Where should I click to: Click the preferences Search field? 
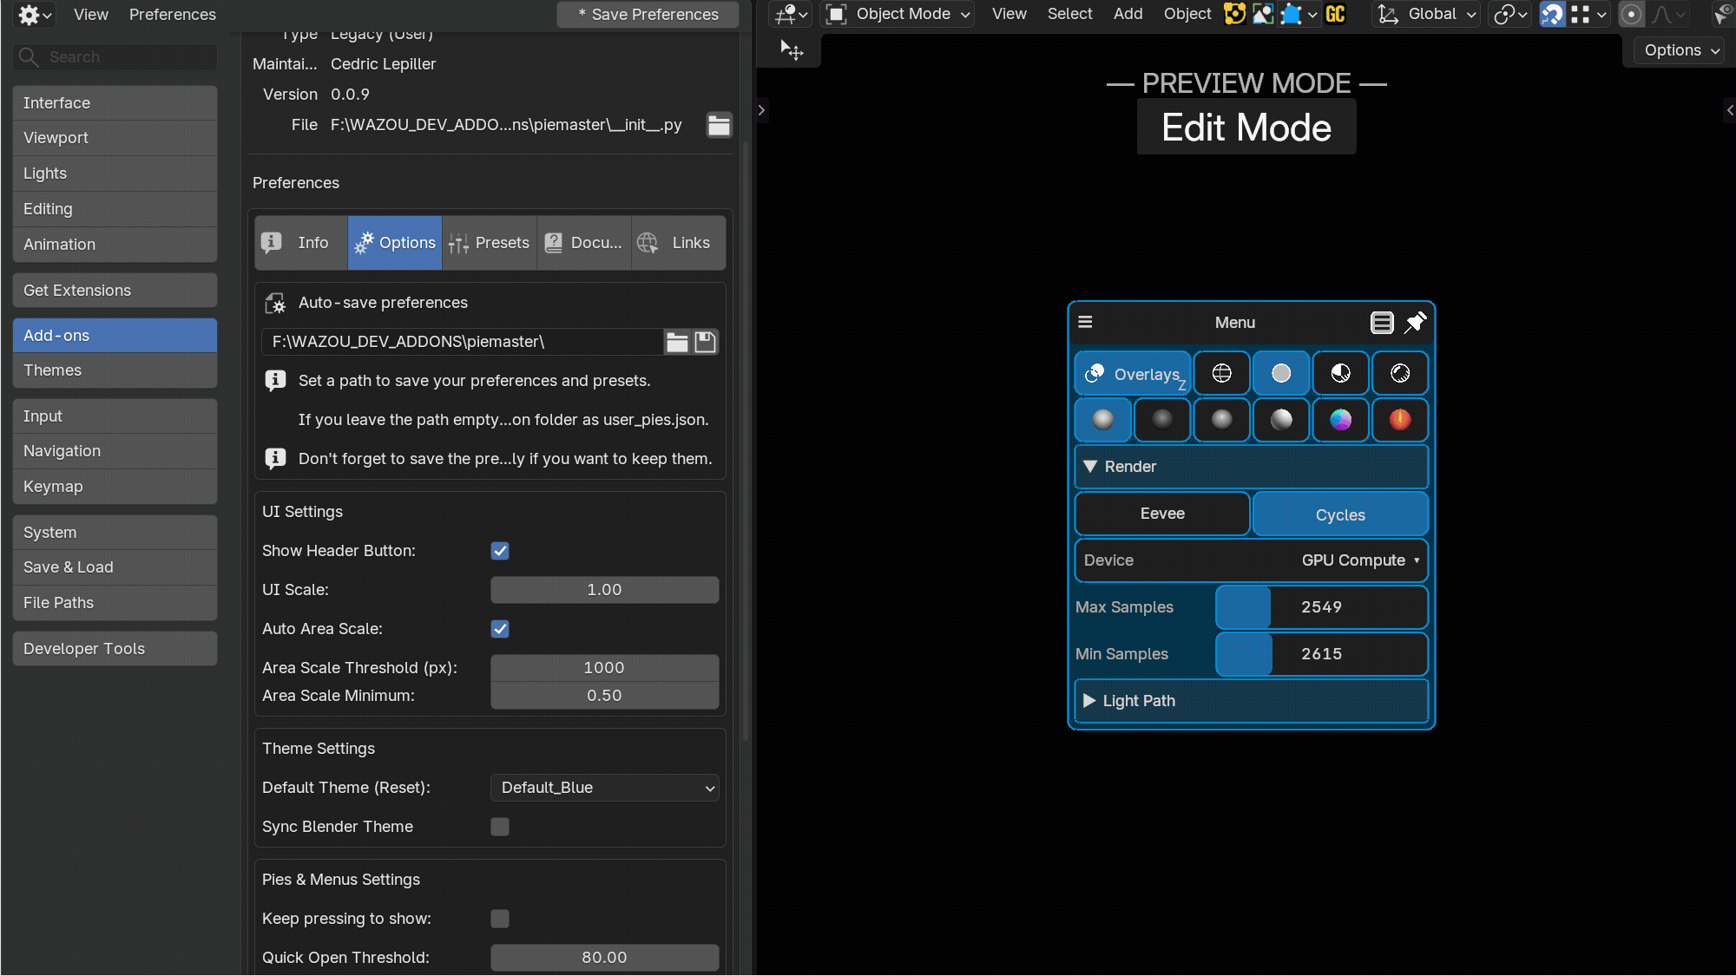pyautogui.click(x=115, y=57)
